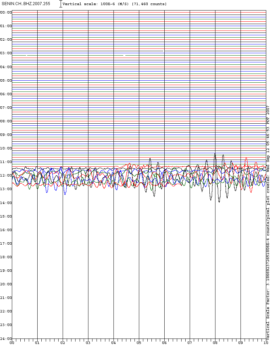Image resolution: width=271 pixels, height=347 pixels.
Task: Click the 03:00 hour label
Action: [6, 53]
